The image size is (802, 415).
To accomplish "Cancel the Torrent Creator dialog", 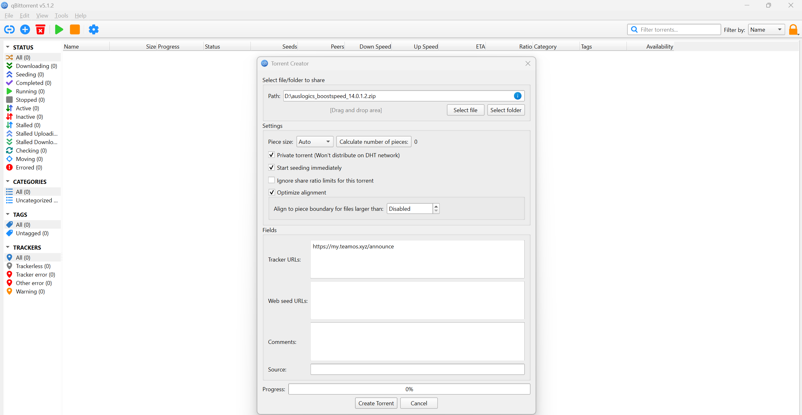I will pyautogui.click(x=419, y=403).
